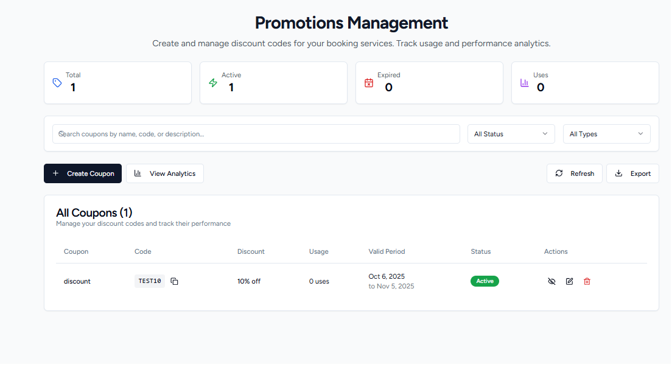Click the Create Coupon button

83,173
